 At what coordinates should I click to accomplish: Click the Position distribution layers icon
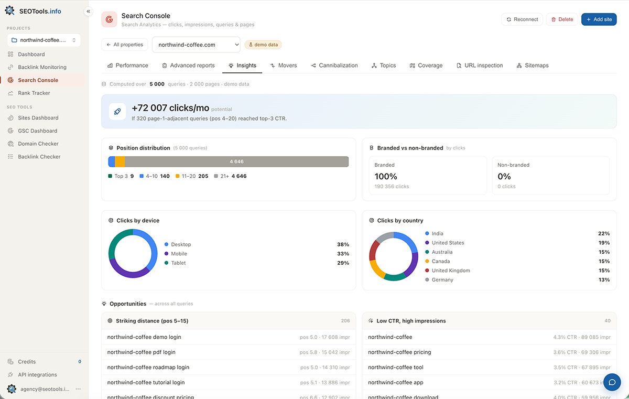(x=111, y=148)
